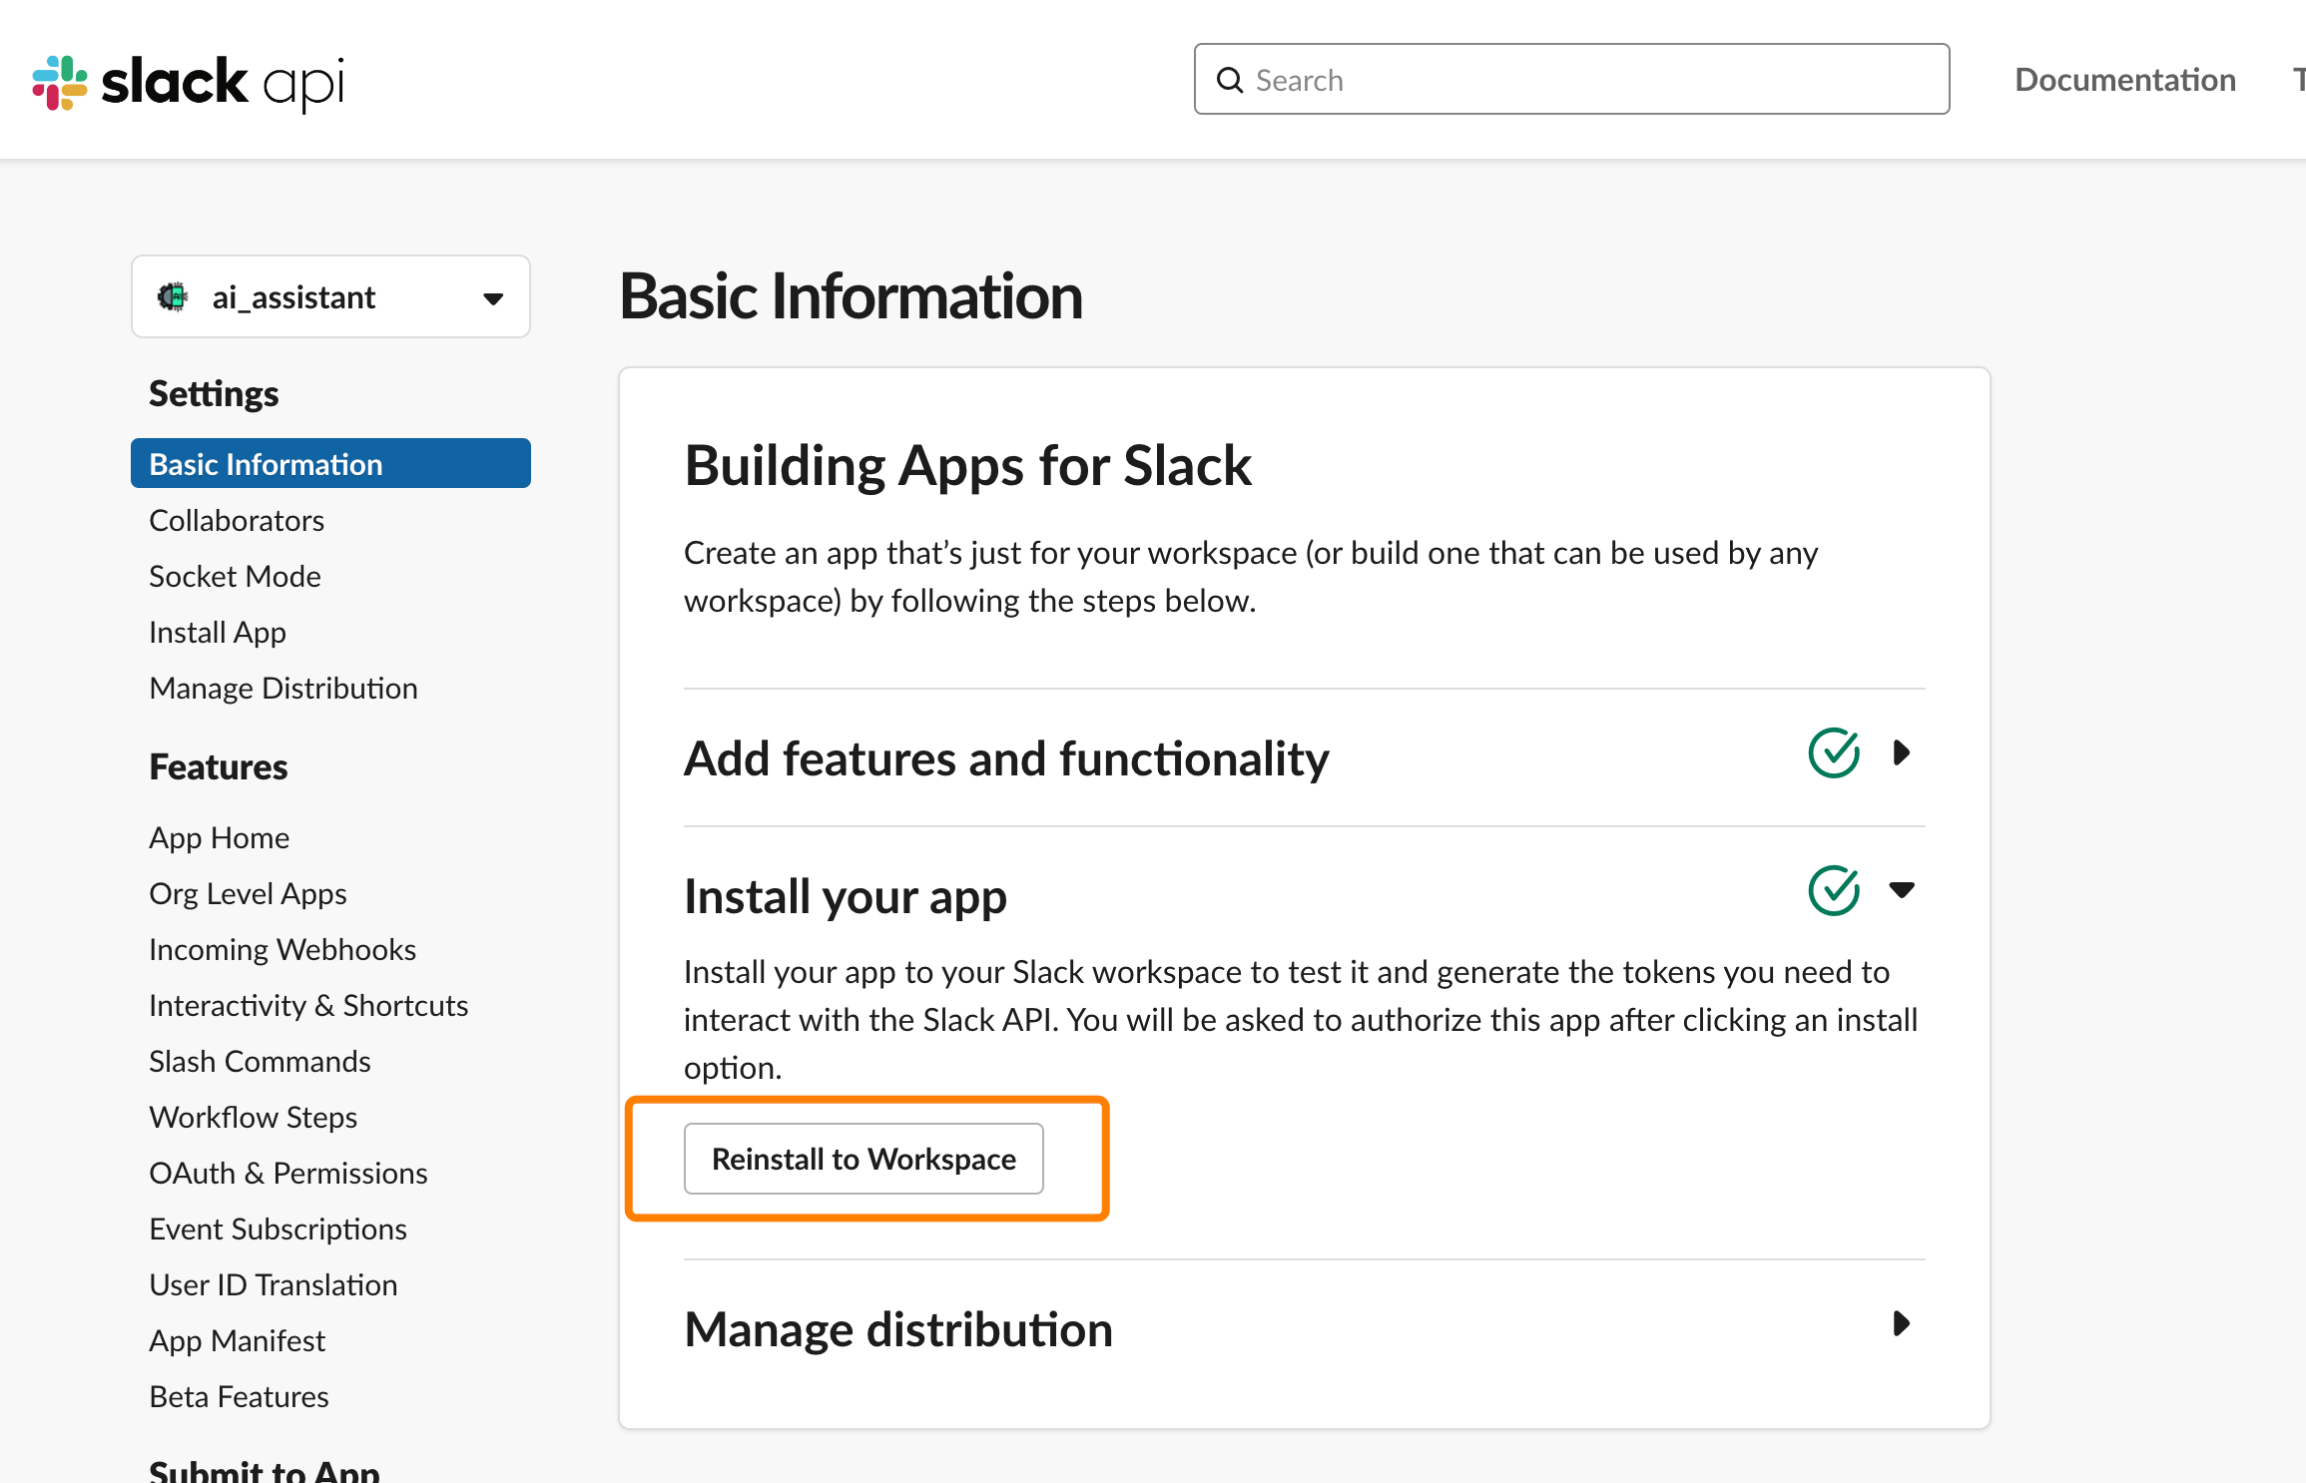Viewport: 2306px width, 1483px height.
Task: Click the green checkmark beside Add features
Action: pos(1833,753)
